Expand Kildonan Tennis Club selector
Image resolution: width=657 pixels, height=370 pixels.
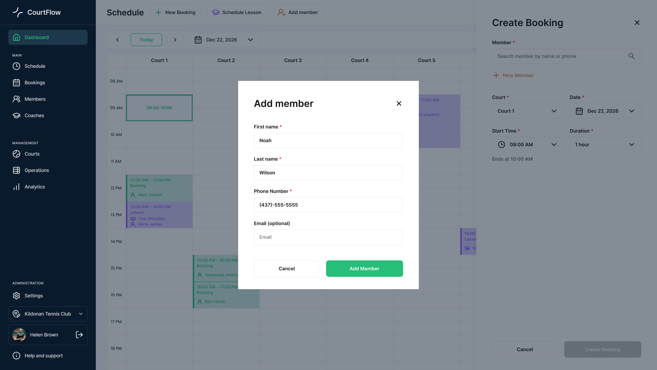[81, 314]
